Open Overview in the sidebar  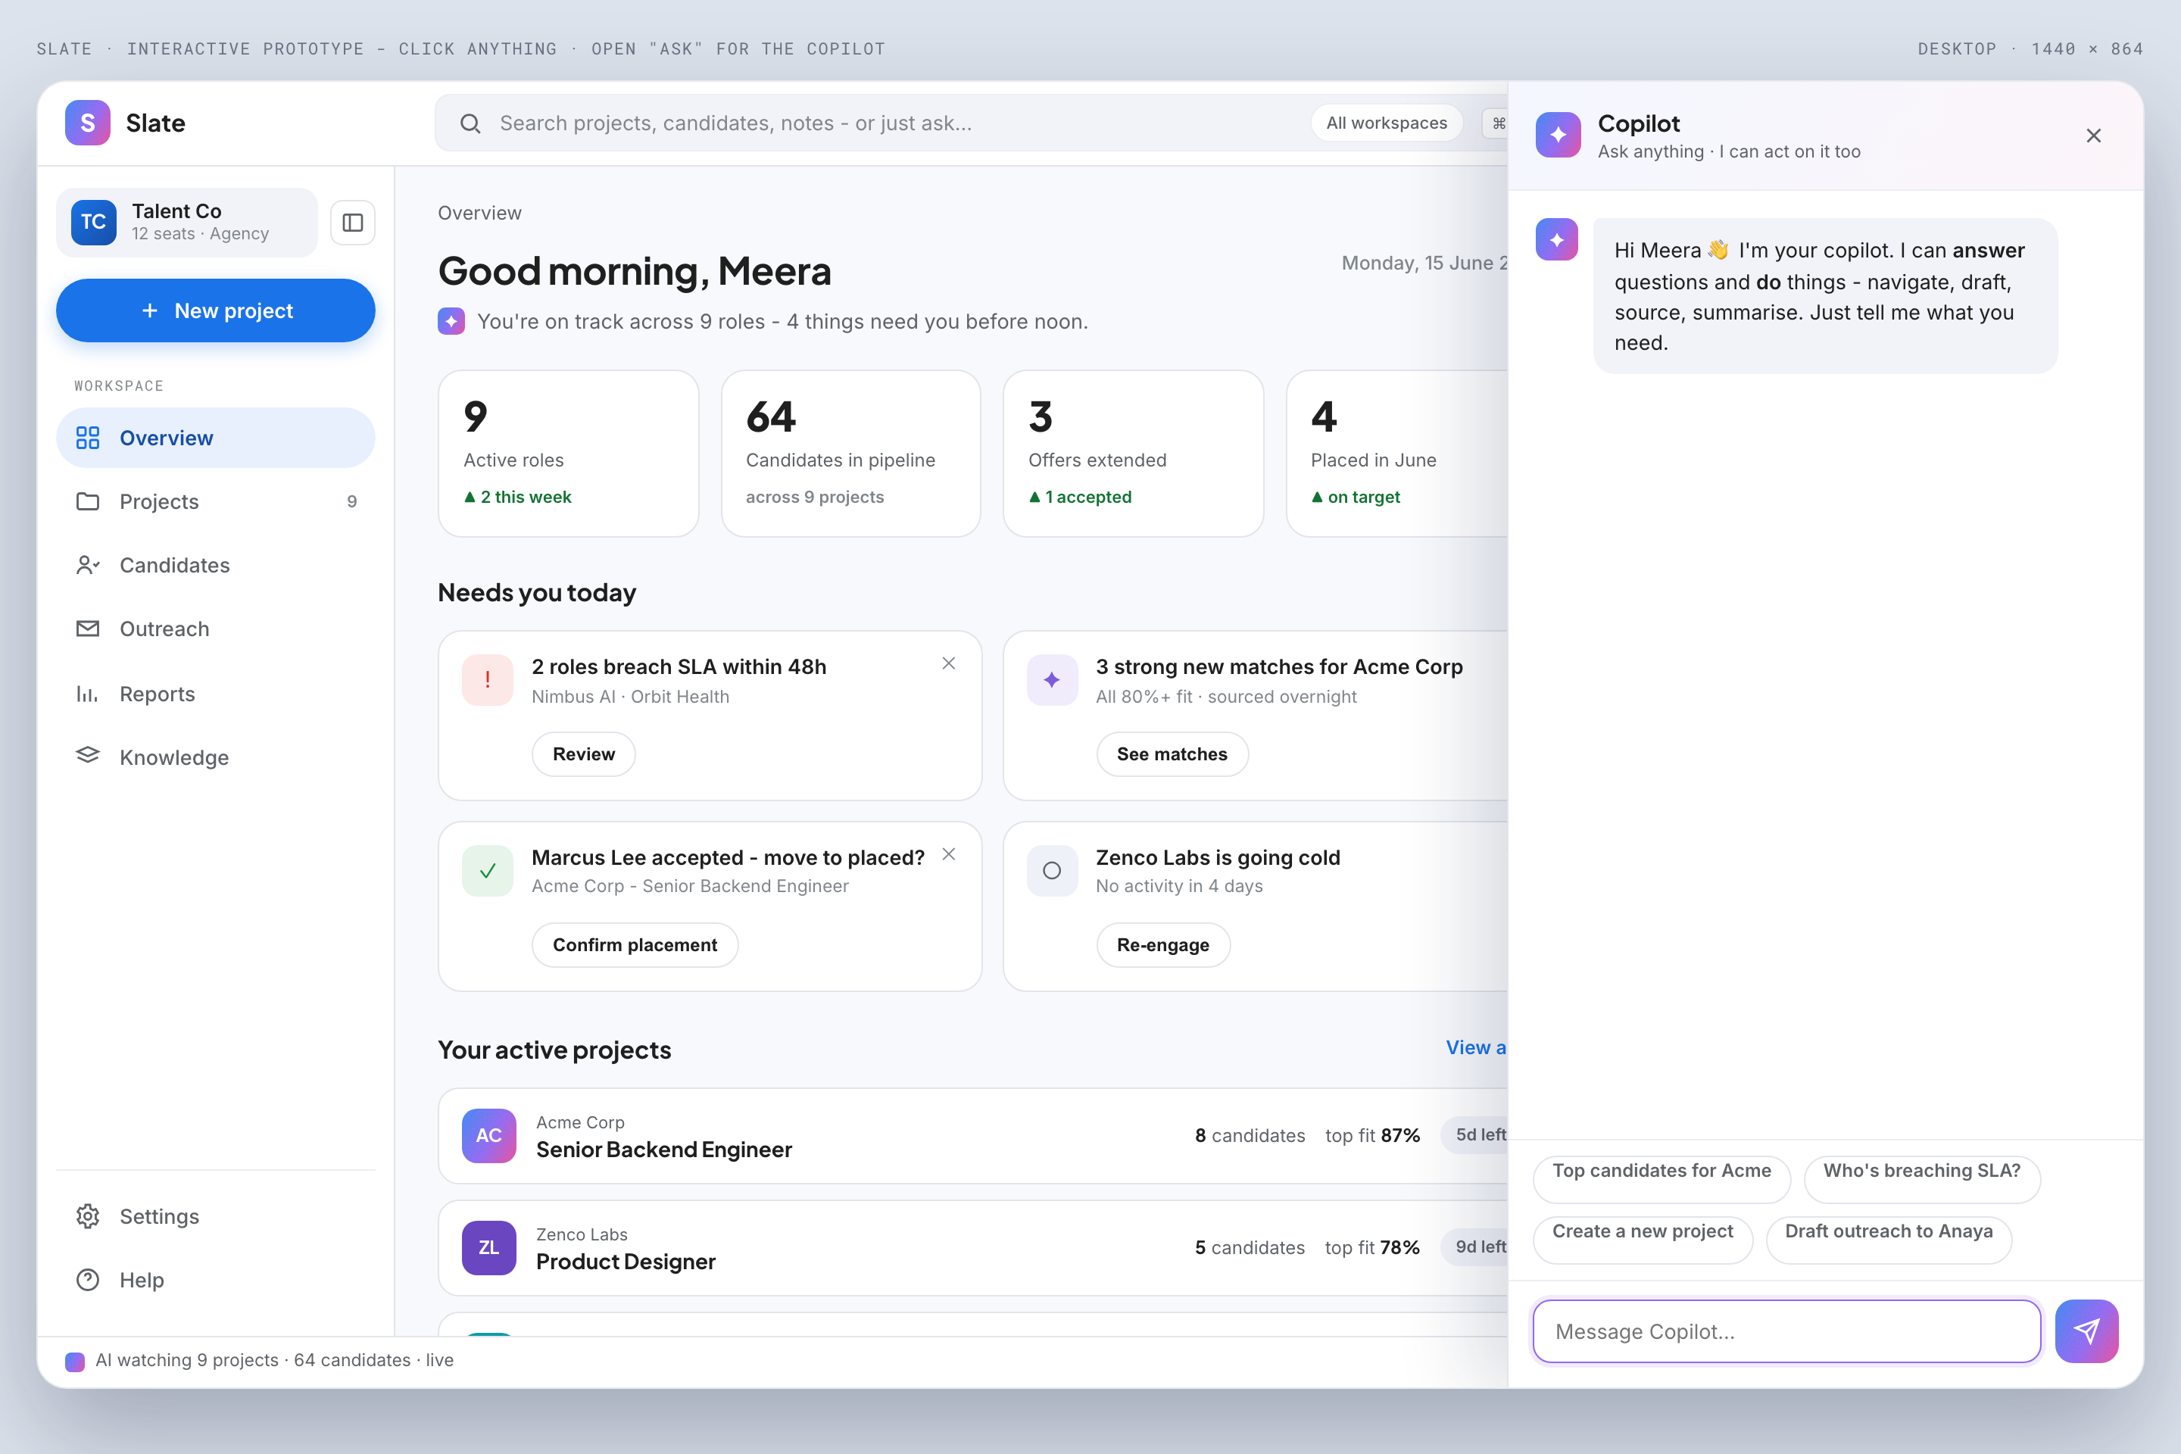pyautogui.click(x=215, y=438)
